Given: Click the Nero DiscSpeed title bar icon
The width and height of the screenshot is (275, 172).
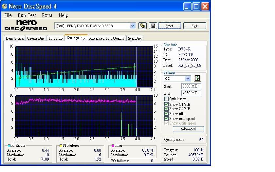Looking at the screenshot, I should [x=4, y=6].
